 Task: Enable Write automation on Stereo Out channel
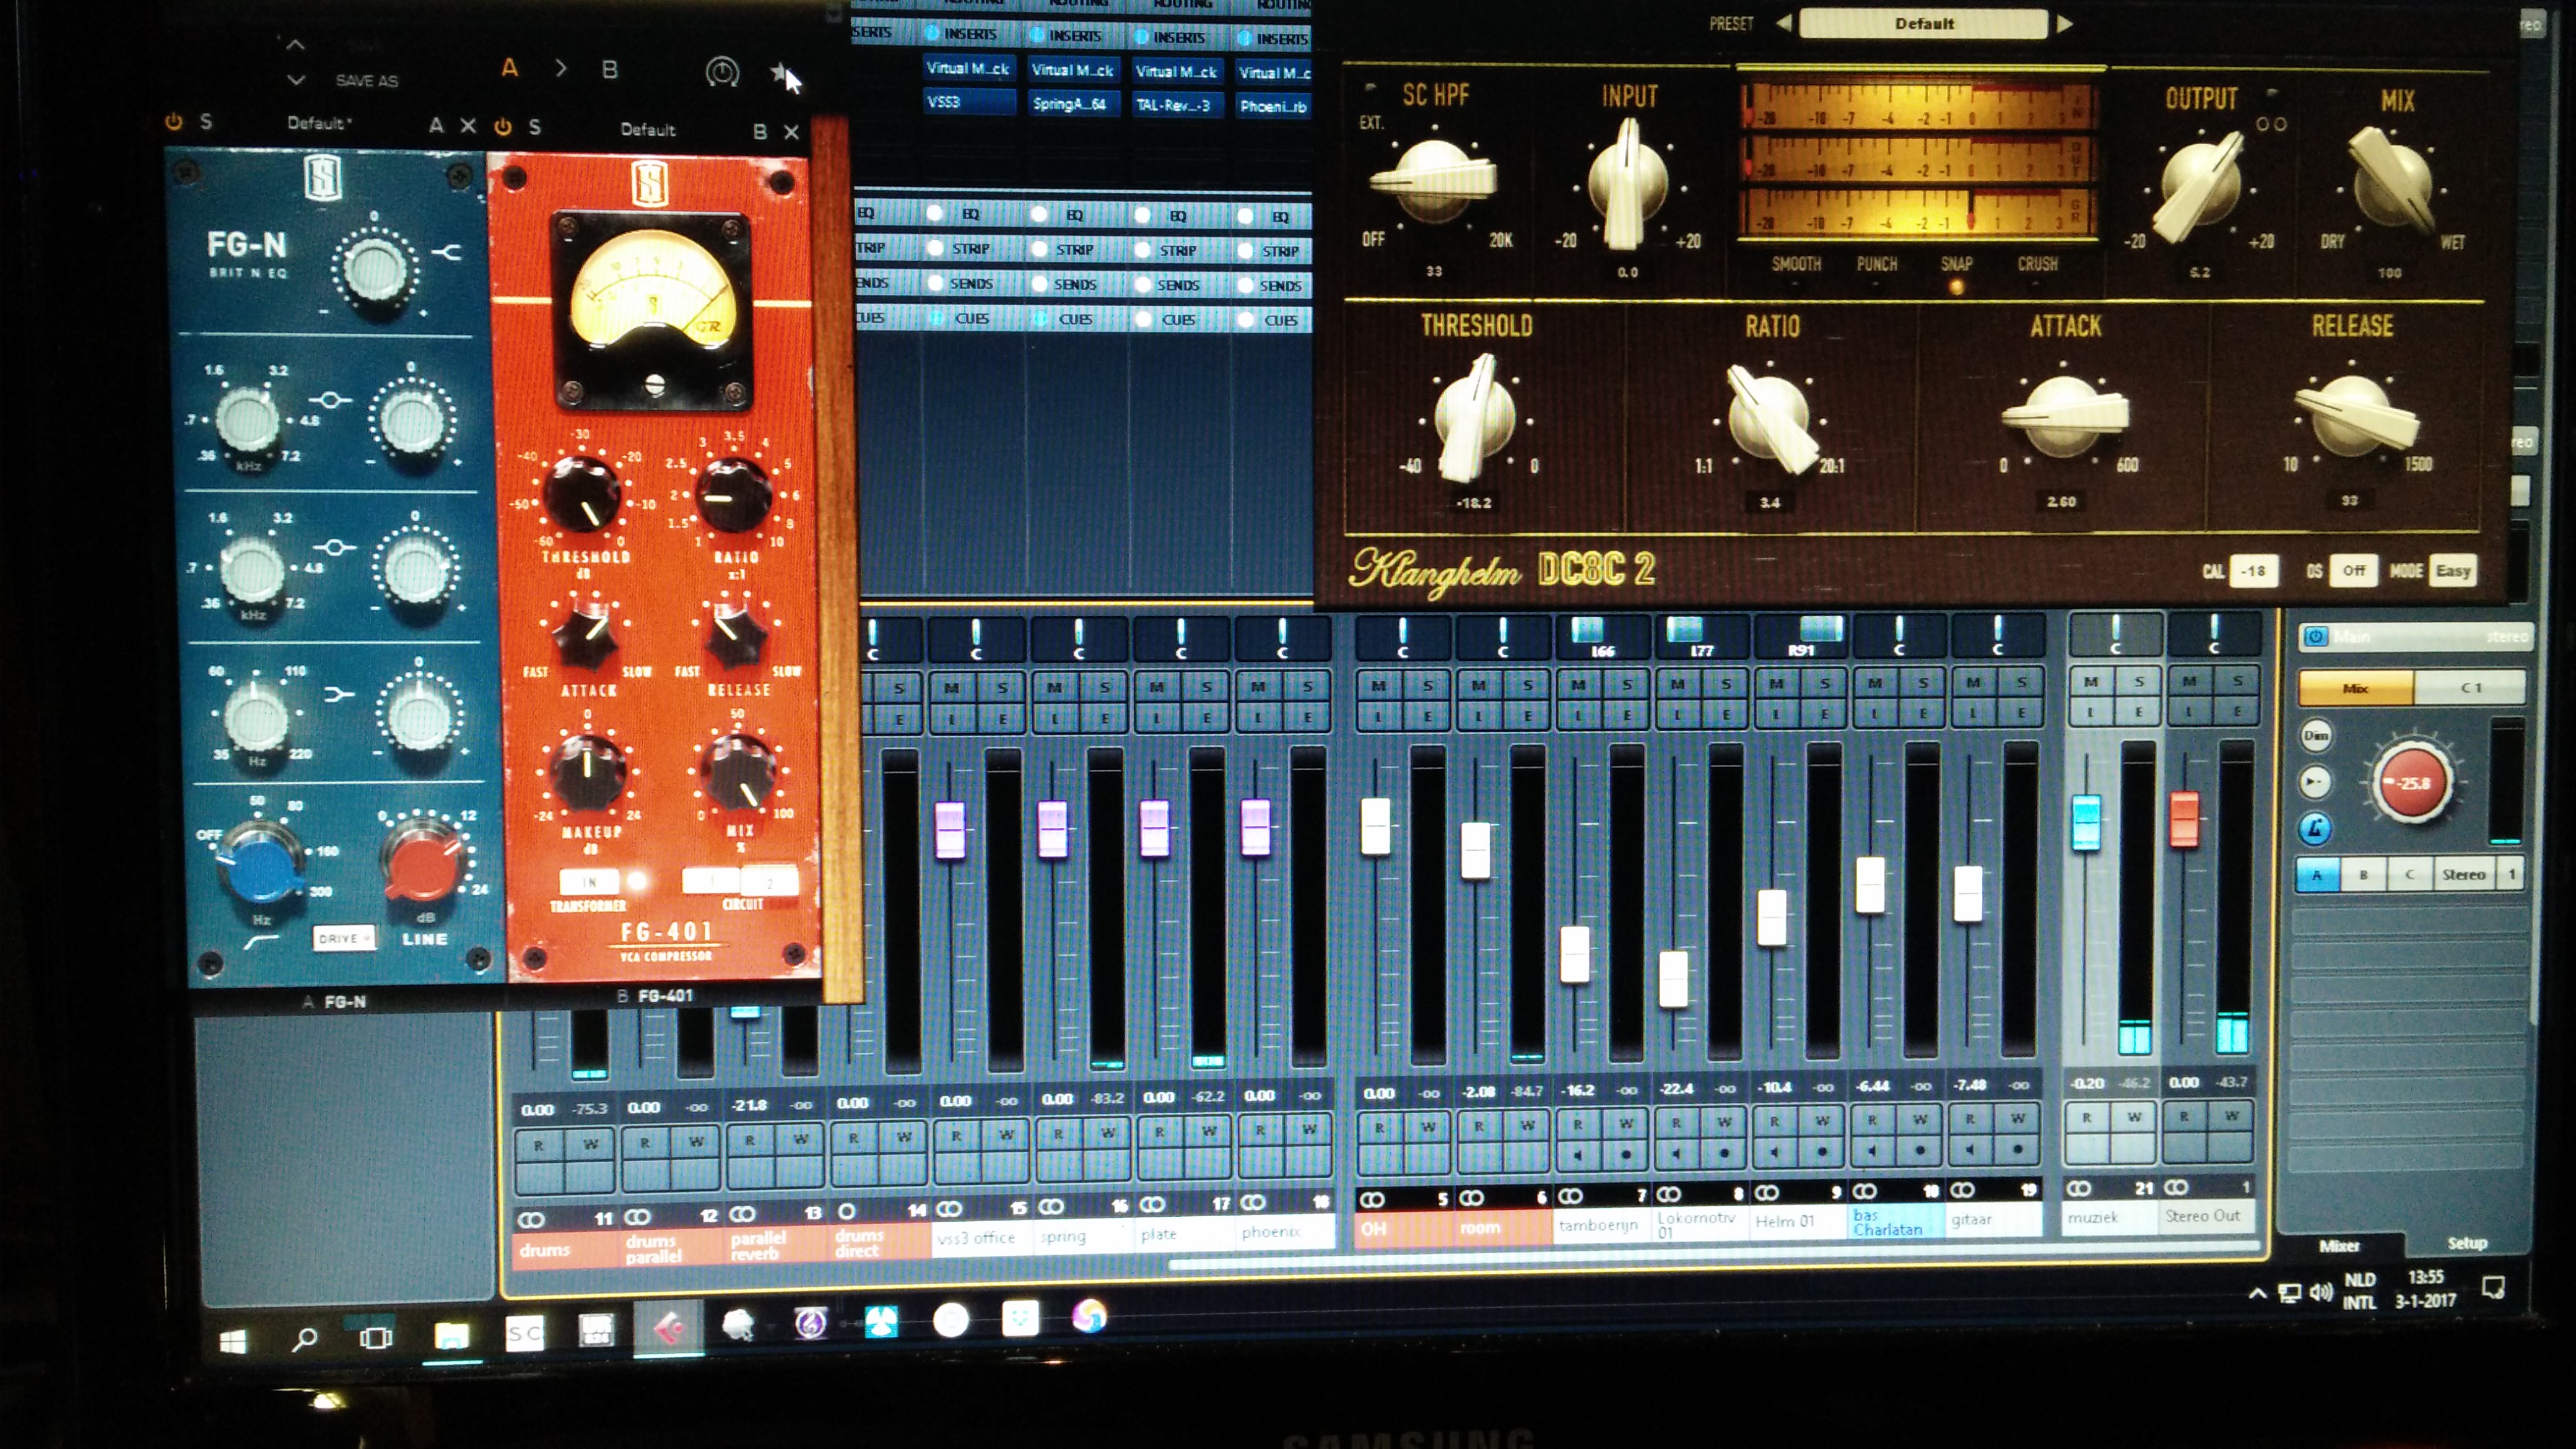pyautogui.click(x=2232, y=1115)
